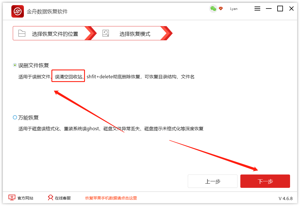Viewport: 300px width, 206px height.
Task: Click the 官方网站 monitor icon
Action: pyautogui.click(x=12, y=197)
